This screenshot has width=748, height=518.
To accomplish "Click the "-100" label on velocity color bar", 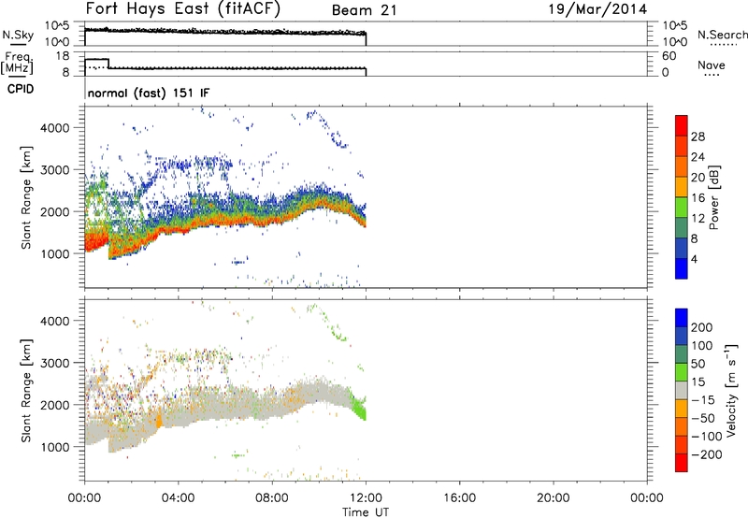I will [x=707, y=437].
